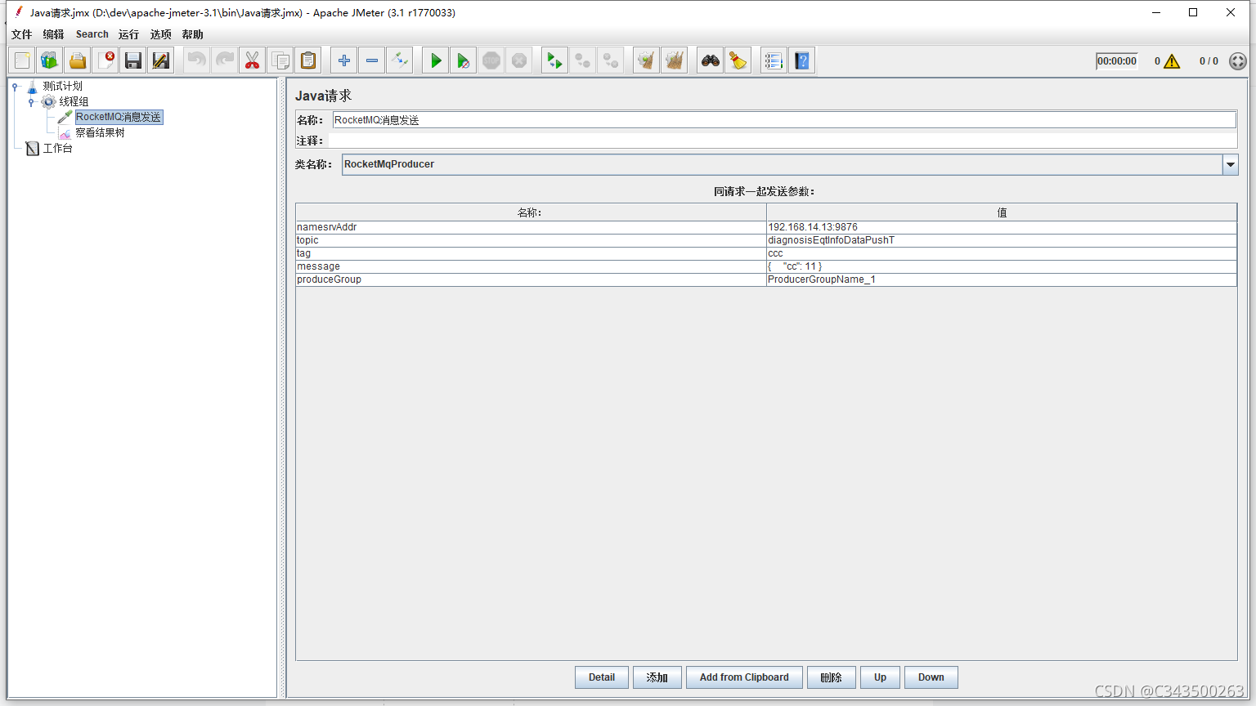Click the Paste clipboard icon
This screenshot has width=1256, height=706.
[x=308, y=60]
